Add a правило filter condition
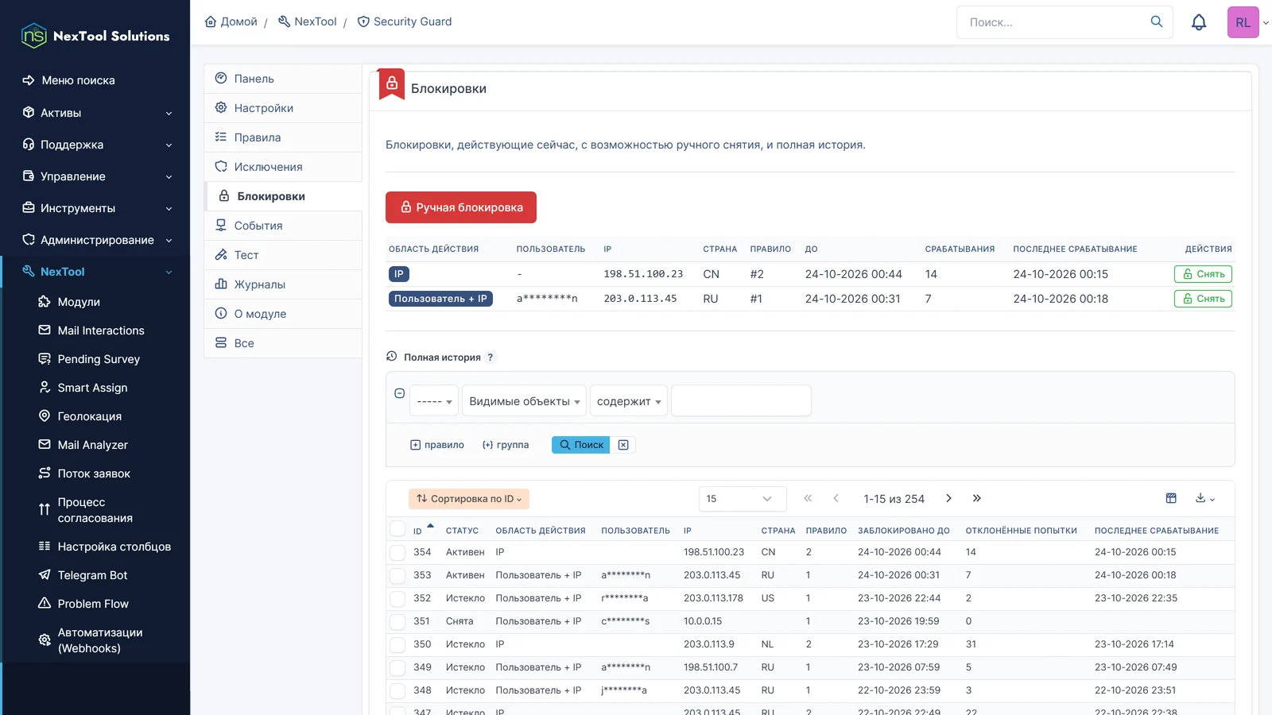 [x=437, y=445]
